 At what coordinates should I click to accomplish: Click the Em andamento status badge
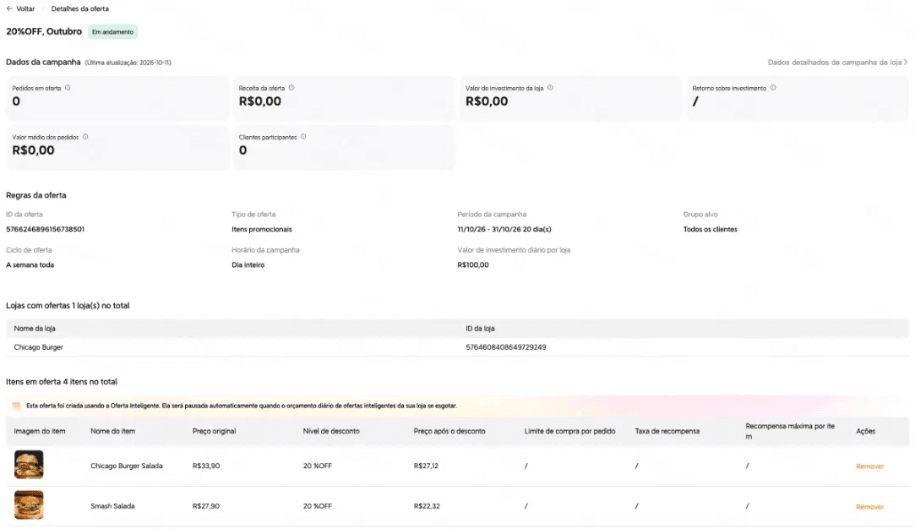click(112, 32)
